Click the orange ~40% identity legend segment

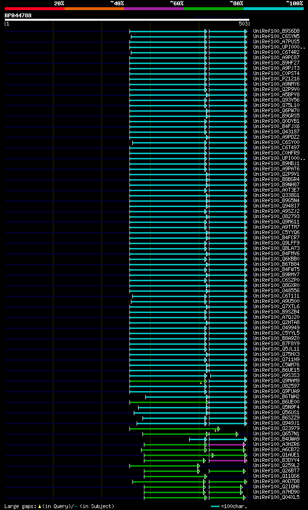tap(94, 9)
